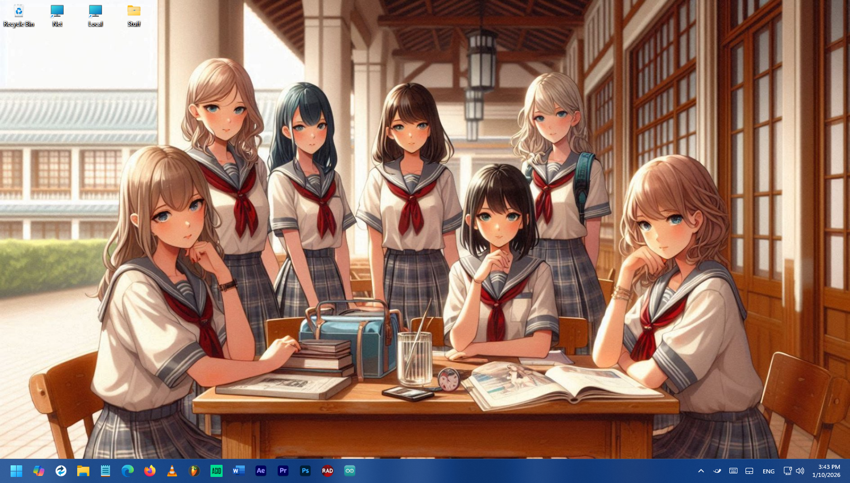Select the Local shortcut on the desktop
This screenshot has height=483, width=850.
(x=95, y=16)
